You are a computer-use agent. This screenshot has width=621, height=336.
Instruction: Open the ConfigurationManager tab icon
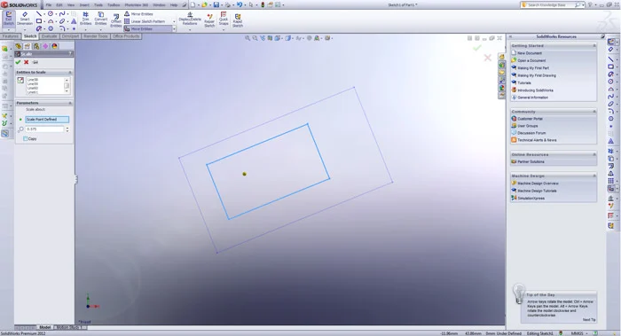[x=36, y=46]
